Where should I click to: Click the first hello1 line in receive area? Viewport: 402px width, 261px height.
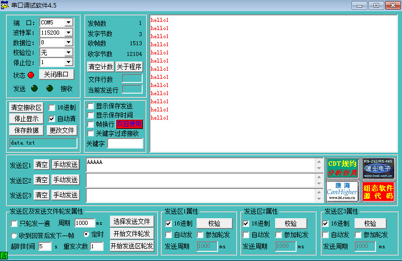point(159,20)
